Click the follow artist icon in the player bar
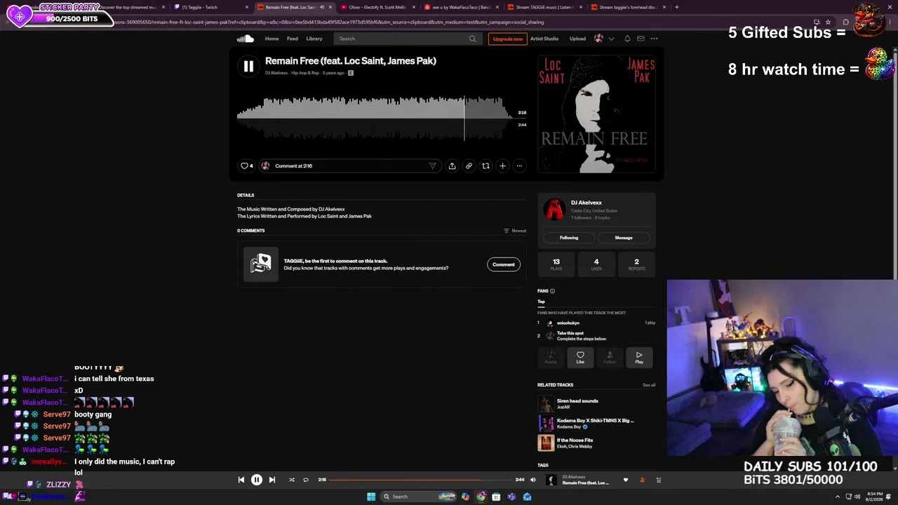The height and width of the screenshot is (505, 898). (642, 480)
